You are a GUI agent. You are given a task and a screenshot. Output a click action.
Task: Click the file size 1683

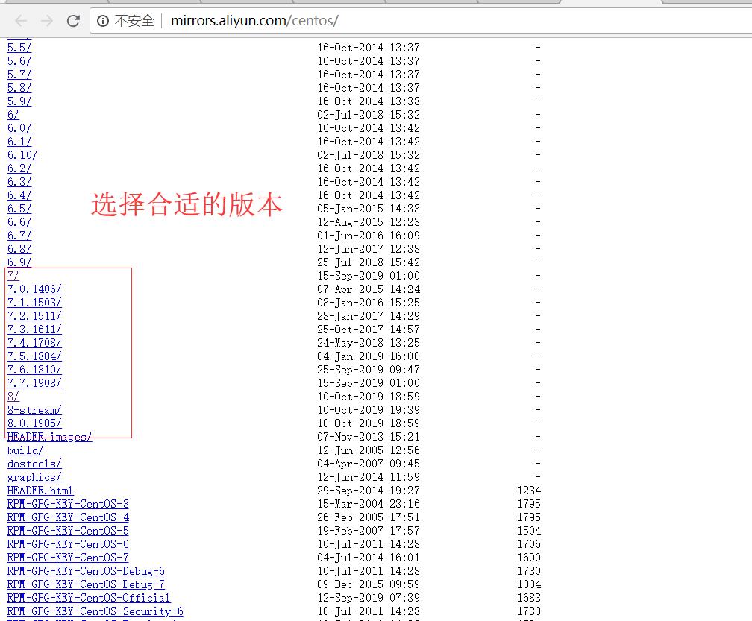(x=529, y=598)
